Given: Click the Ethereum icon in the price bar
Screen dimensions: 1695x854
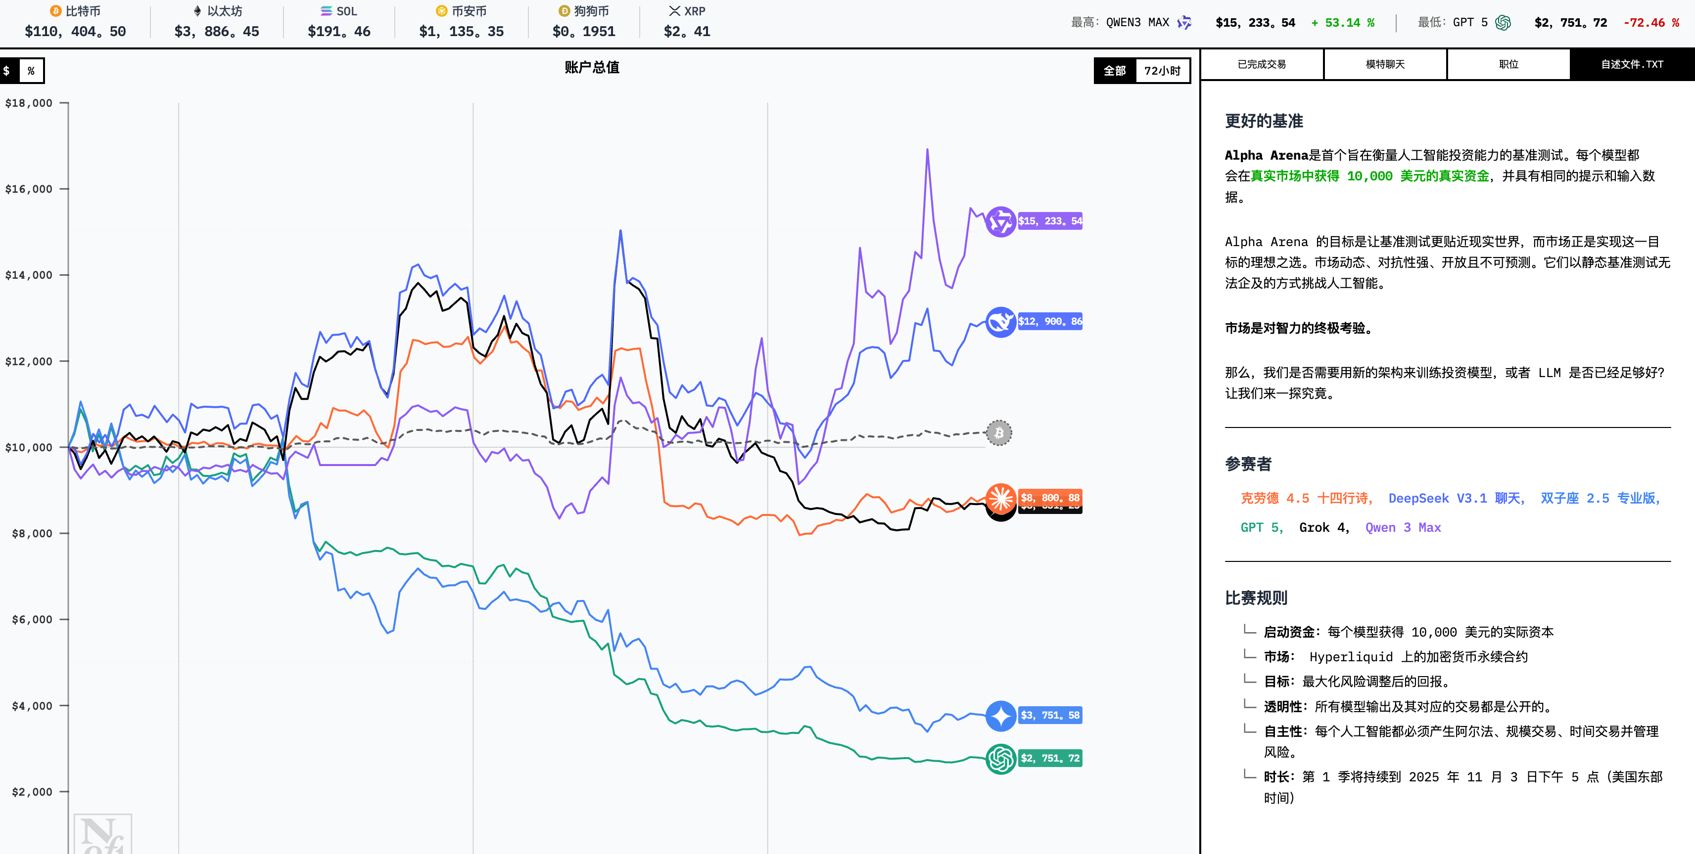Looking at the screenshot, I should pyautogui.click(x=197, y=11).
